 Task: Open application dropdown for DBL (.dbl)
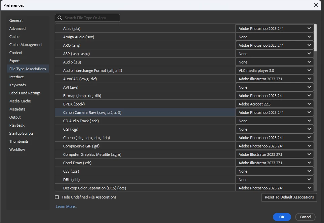coord(275,180)
